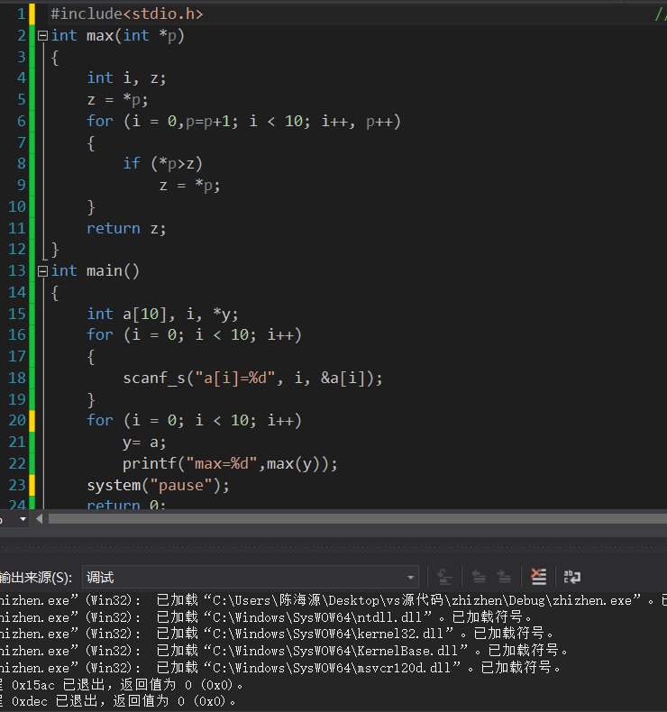Click the 'y= a;' statement
This screenshot has width=667, height=712.
click(x=144, y=443)
